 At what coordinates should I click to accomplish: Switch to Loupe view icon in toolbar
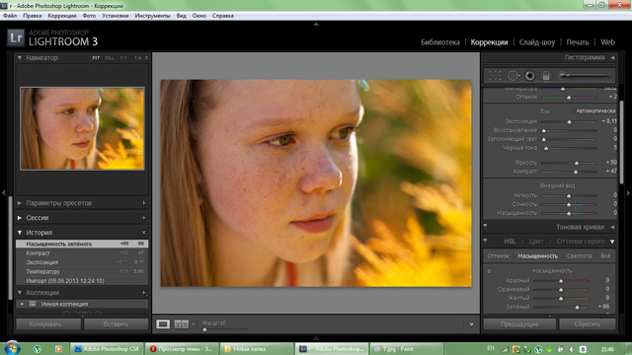(163, 324)
